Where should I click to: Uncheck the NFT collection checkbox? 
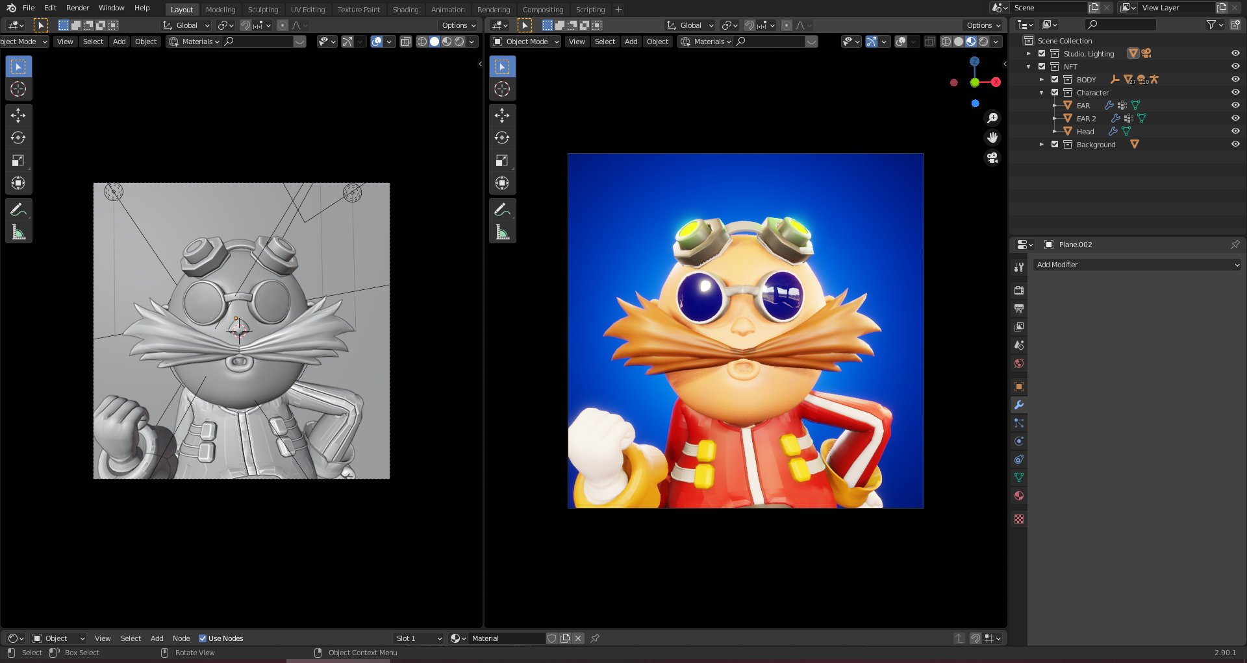[1042, 66]
